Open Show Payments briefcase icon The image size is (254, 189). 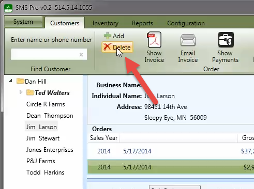226,40
